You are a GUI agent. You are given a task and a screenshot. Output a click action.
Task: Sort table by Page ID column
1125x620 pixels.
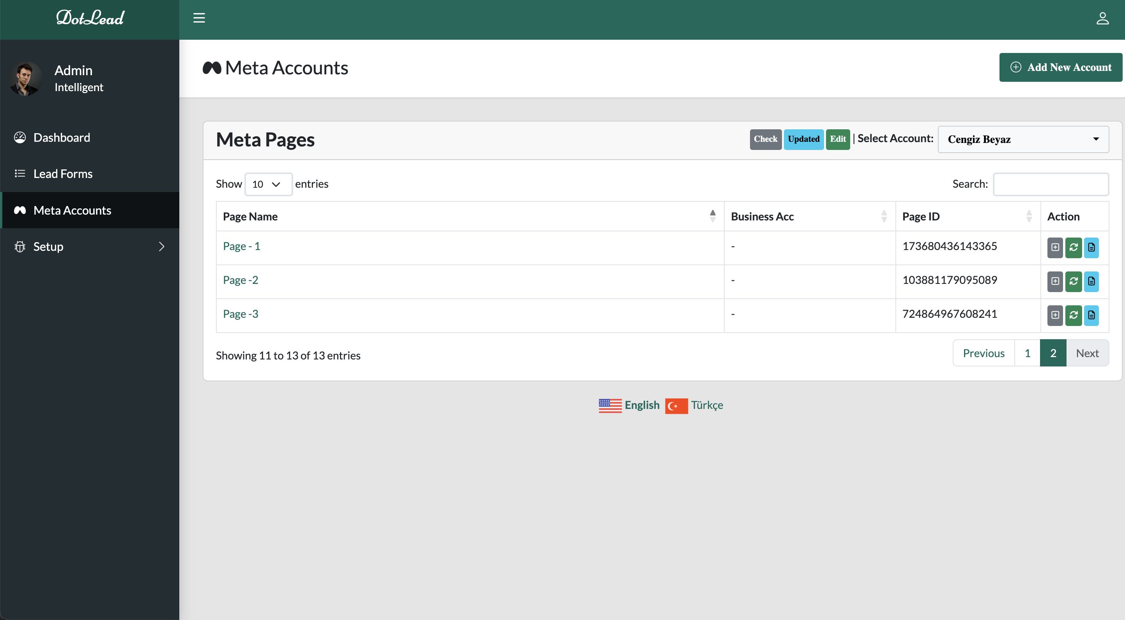(x=968, y=217)
